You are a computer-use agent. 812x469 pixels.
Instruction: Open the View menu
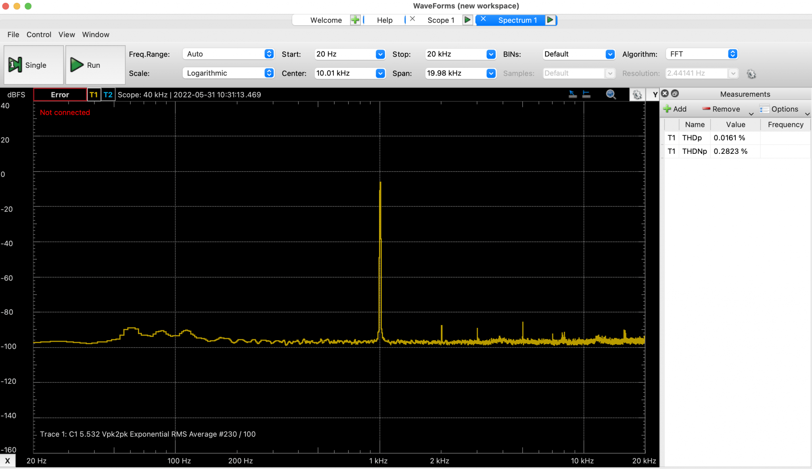67,34
